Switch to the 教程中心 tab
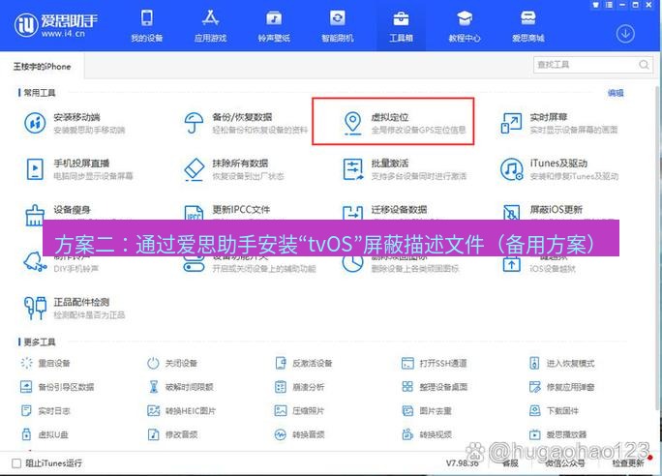662x476 pixels. coord(465,26)
